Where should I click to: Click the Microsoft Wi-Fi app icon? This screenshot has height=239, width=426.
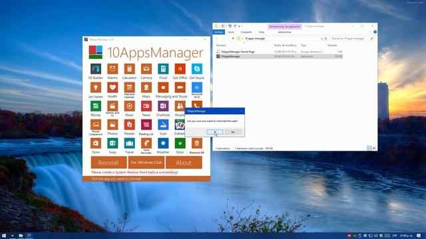197,88
